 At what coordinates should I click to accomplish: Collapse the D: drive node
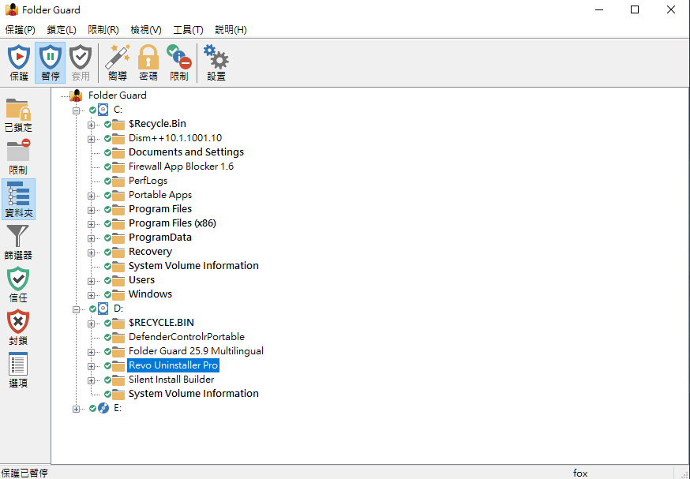coord(76,309)
